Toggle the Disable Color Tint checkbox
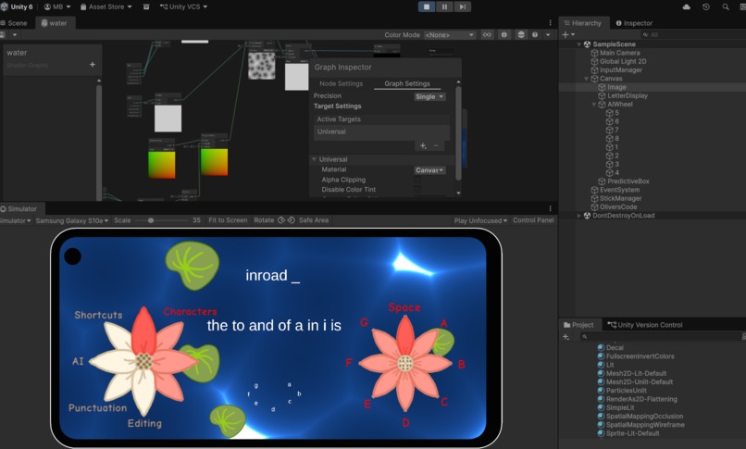Screen dimensions: 746x449 (417, 189)
